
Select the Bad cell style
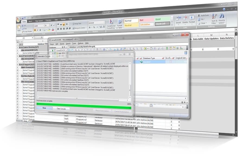(146, 20)
